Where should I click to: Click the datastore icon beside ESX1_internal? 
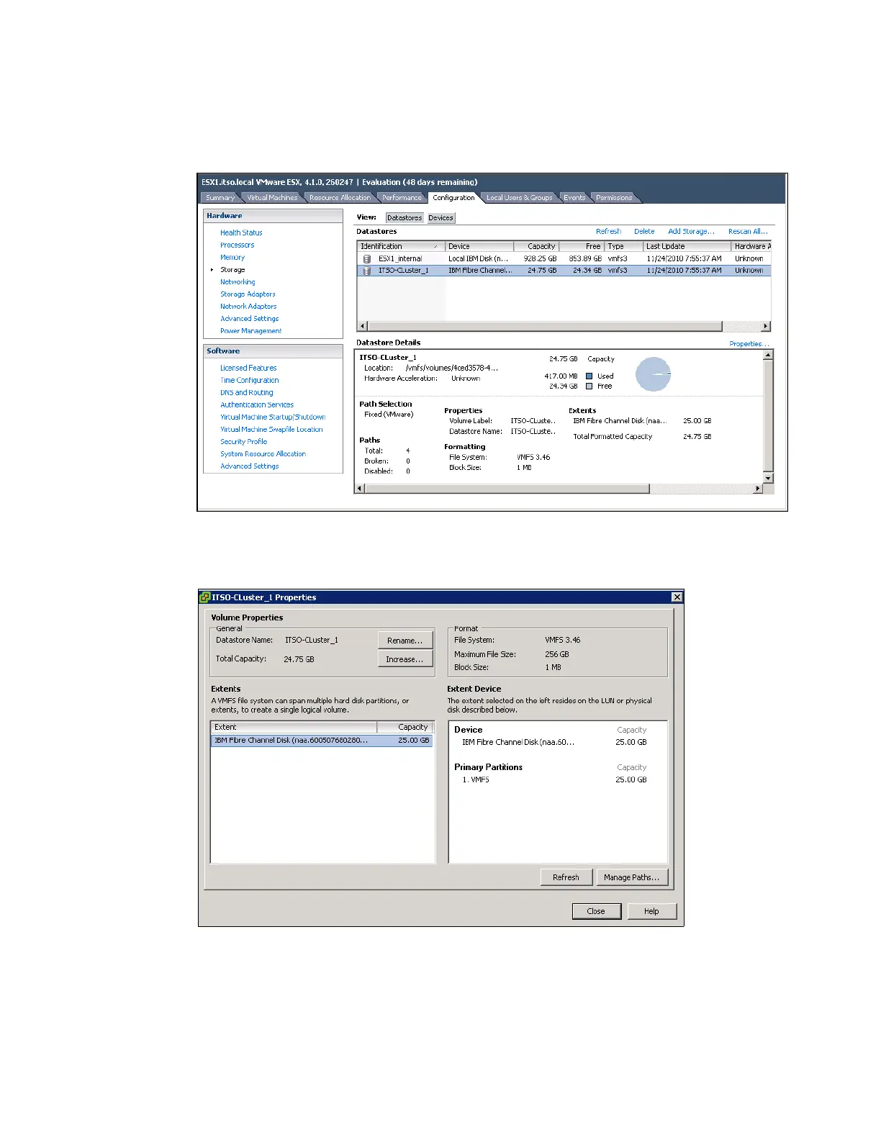tap(367, 258)
